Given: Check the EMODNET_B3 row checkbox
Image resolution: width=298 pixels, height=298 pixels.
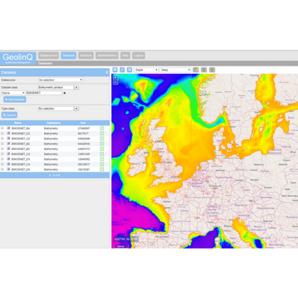Looking at the screenshot, I should pos(2,149).
